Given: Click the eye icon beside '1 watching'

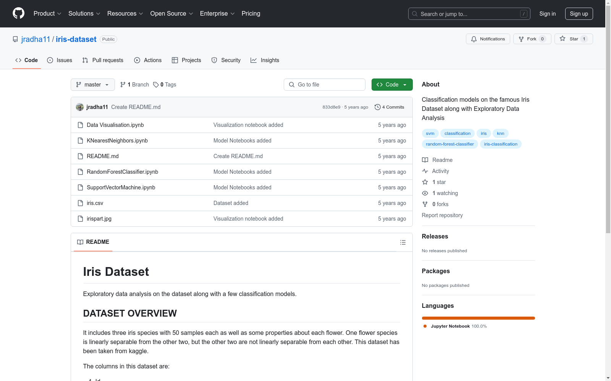Looking at the screenshot, I should tap(425, 193).
